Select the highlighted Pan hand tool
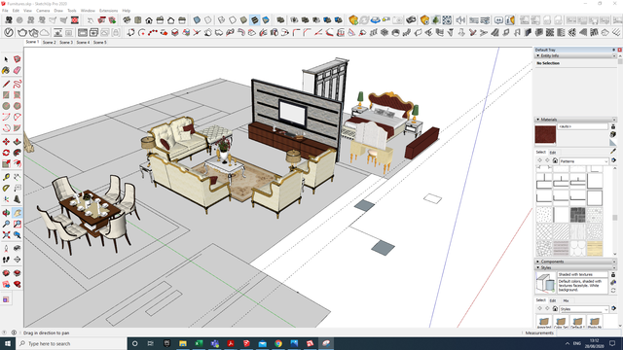 pyautogui.click(x=18, y=213)
